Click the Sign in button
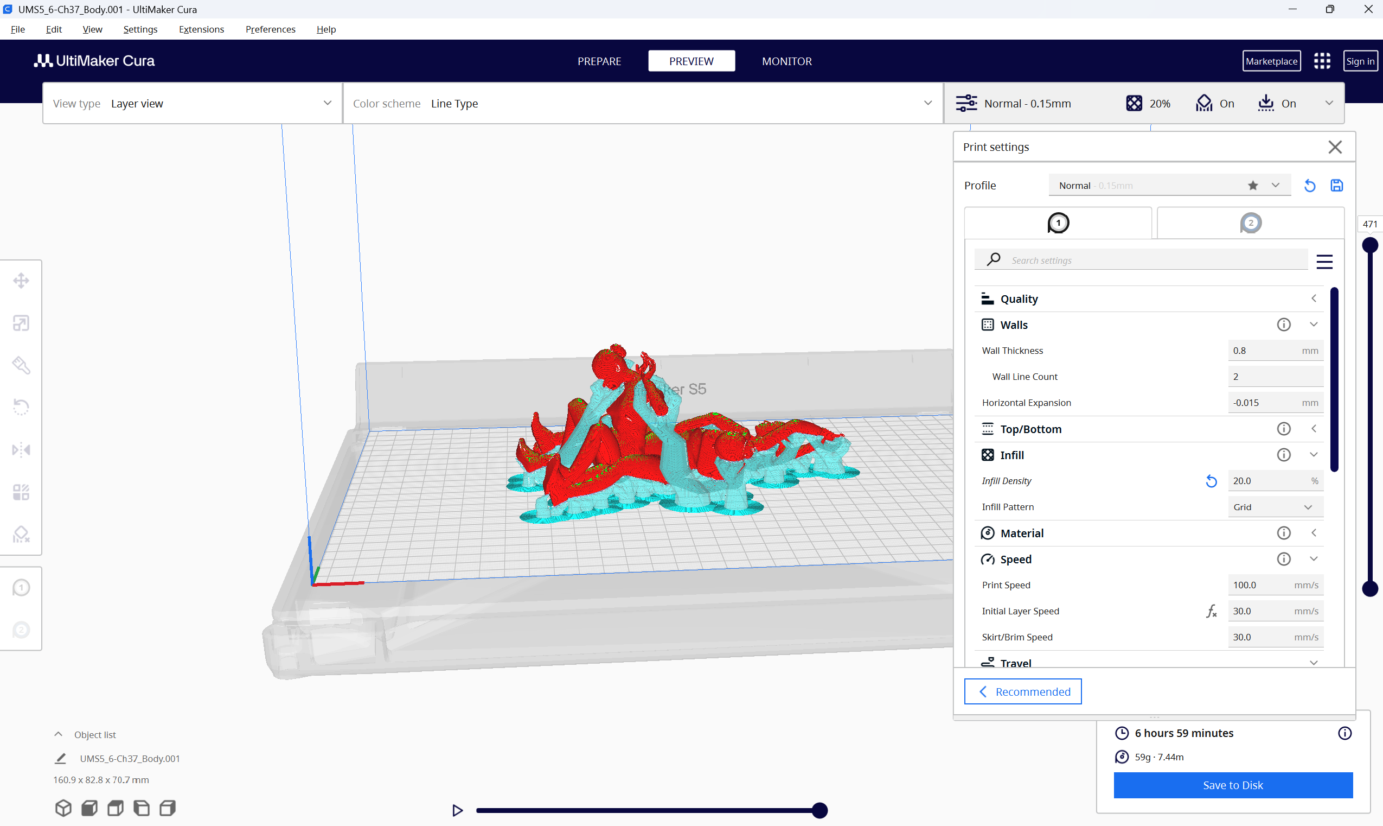The height and width of the screenshot is (826, 1383). click(x=1360, y=61)
